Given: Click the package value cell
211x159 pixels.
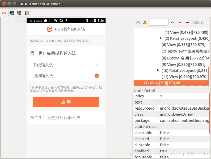Looking at the screenshot, I should pos(184,121).
